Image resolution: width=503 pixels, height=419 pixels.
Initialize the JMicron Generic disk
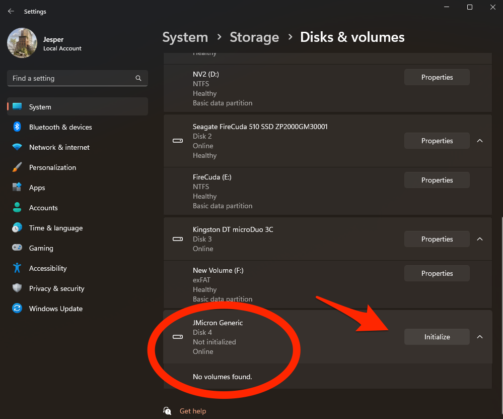(437, 337)
